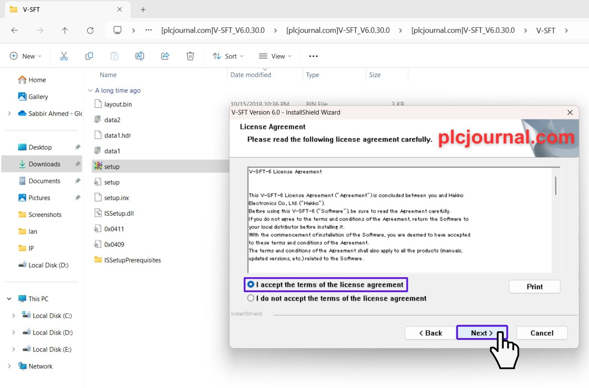Cancel the V-SFT installation
The width and height of the screenshot is (589, 388).
[x=542, y=333]
